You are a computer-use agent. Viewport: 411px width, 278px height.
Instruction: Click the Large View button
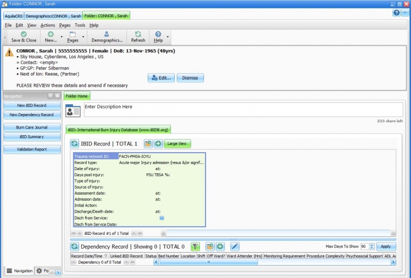tap(177, 144)
